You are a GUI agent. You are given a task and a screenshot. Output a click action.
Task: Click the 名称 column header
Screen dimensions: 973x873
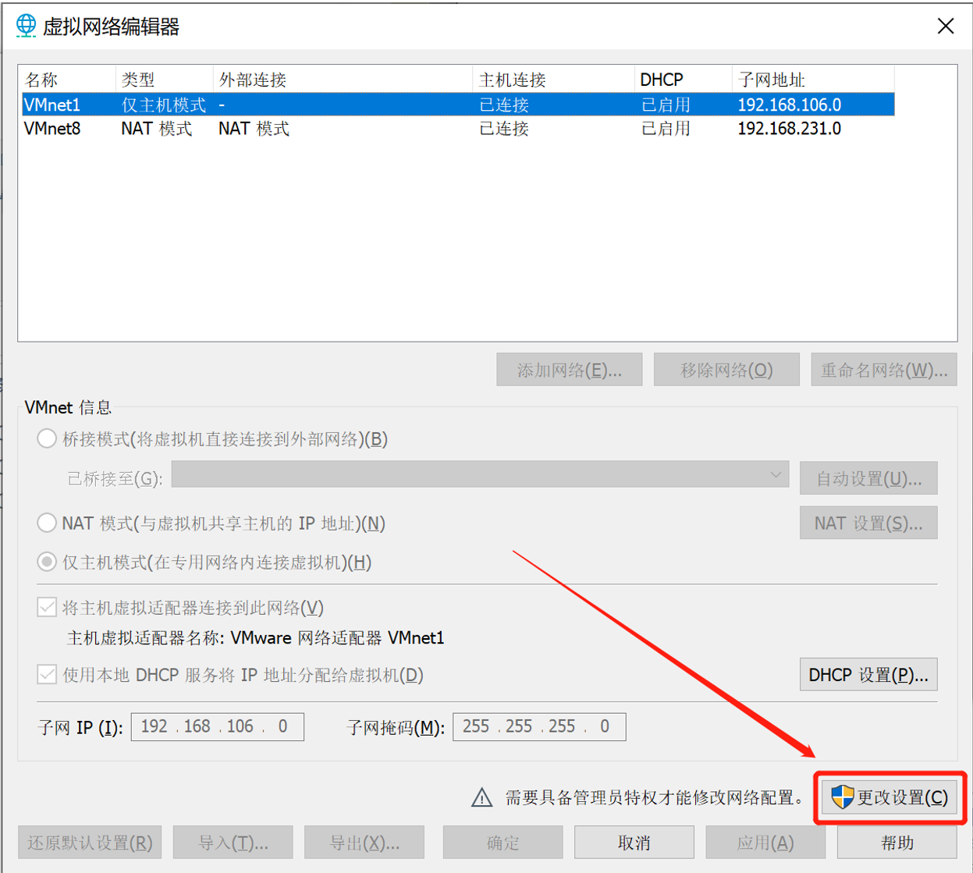tap(67, 80)
